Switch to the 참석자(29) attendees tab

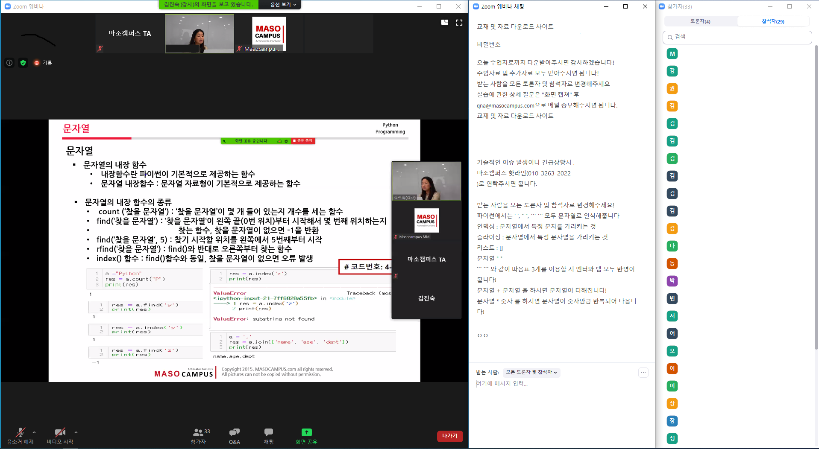773,21
